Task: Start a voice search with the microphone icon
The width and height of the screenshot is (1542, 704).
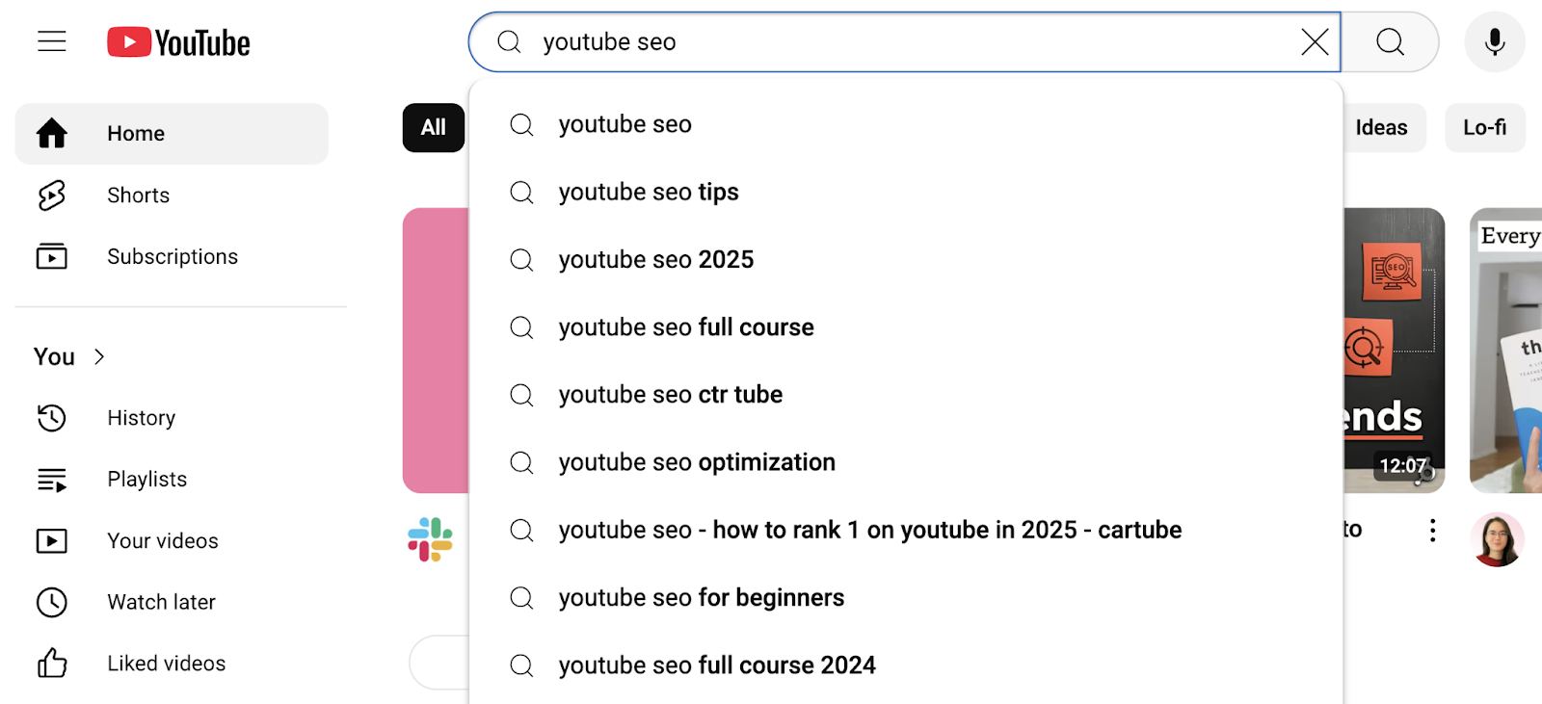Action: (x=1493, y=41)
